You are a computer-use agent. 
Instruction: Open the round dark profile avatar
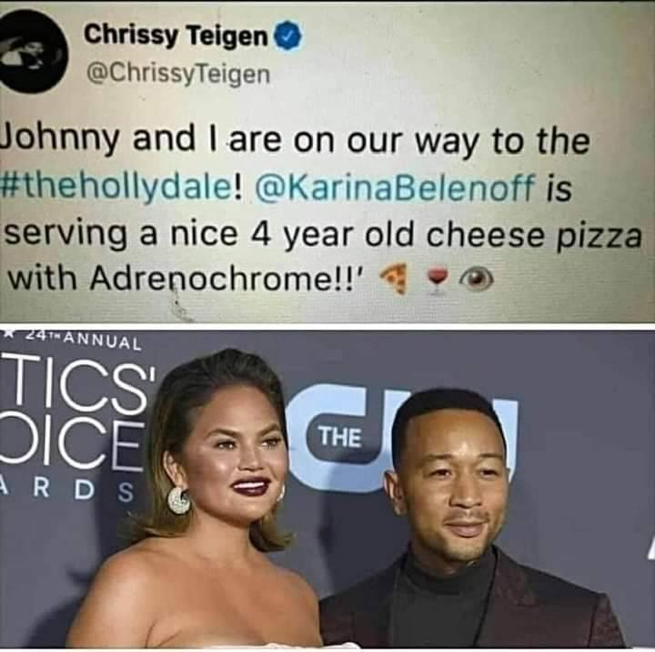pos(31,51)
